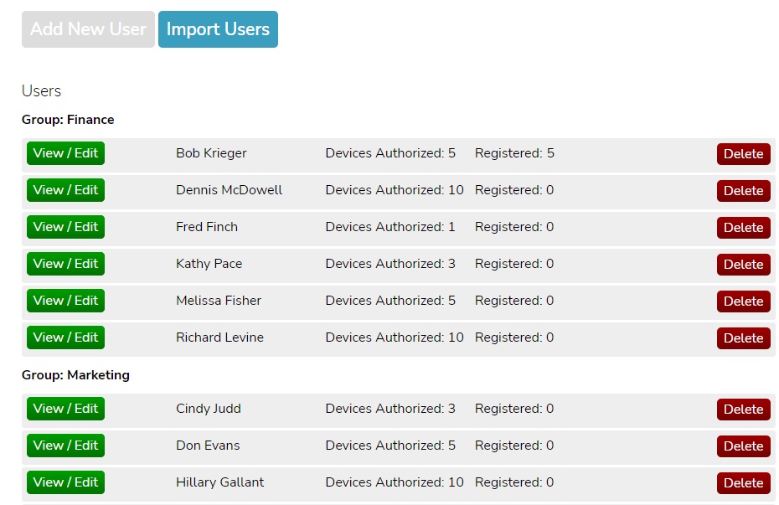Click the Users section title
Image resolution: width=779 pixels, height=505 pixels.
[41, 91]
